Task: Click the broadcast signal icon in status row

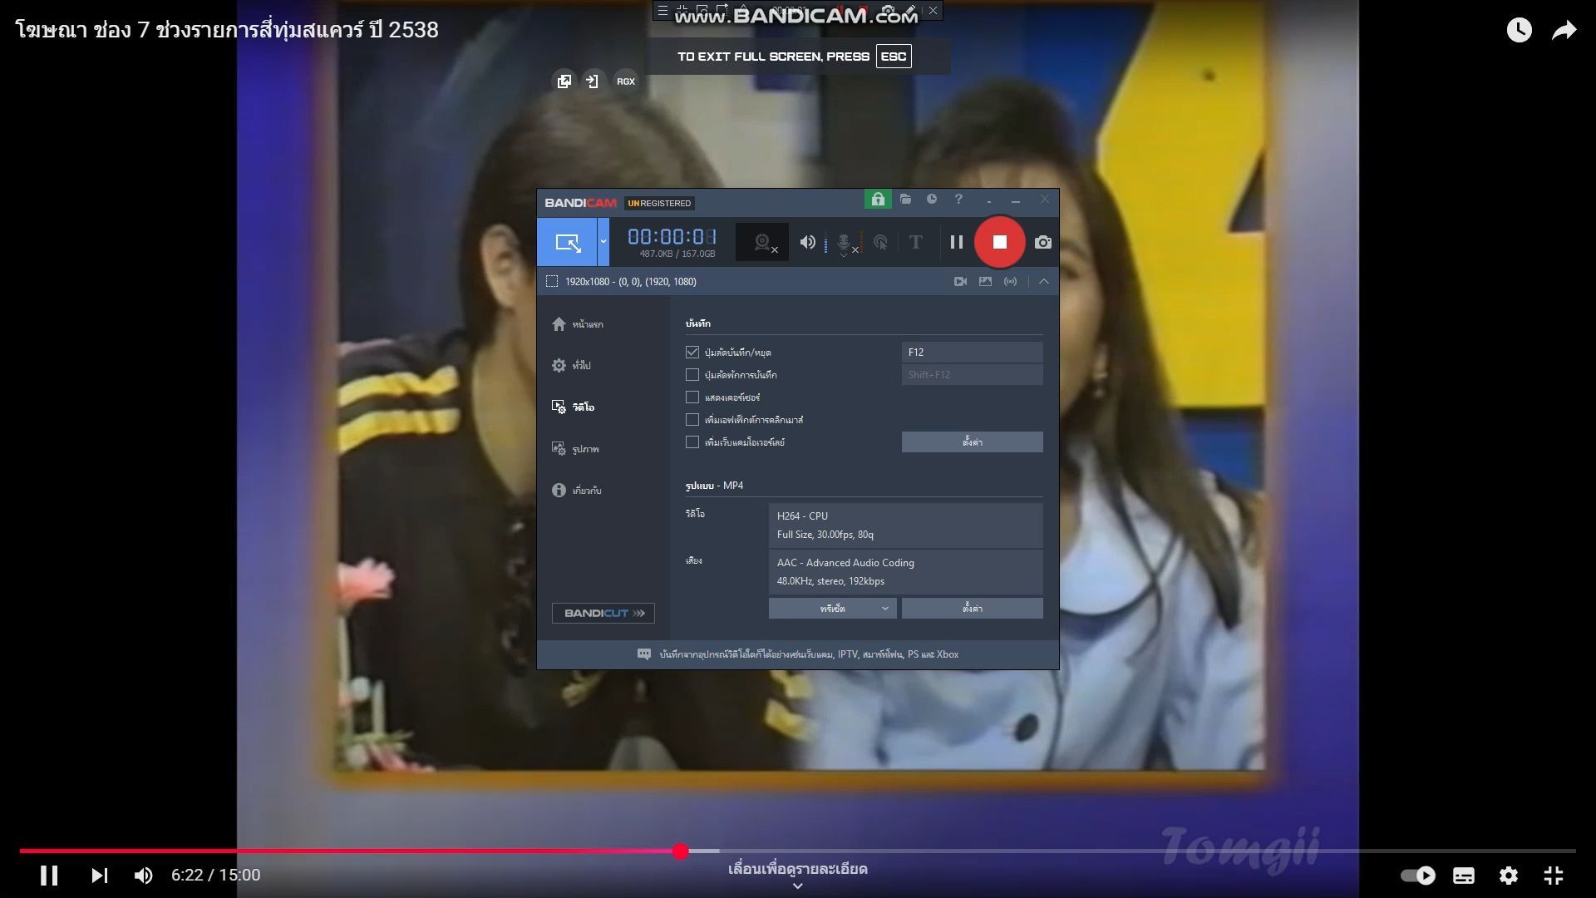Action: click(x=1010, y=282)
